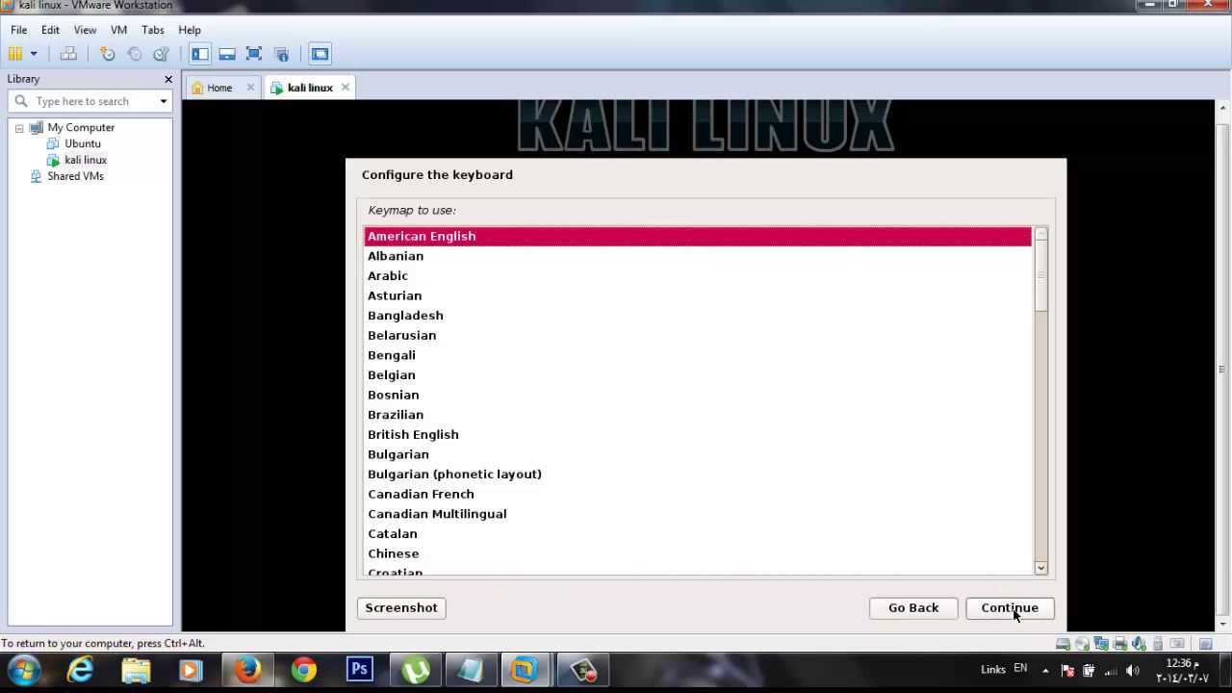This screenshot has height=693, width=1232.
Task: Collapse the My Computer tree node
Action: (18, 127)
